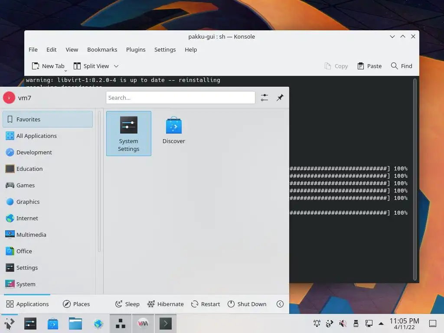This screenshot has height=333, width=444.
Task: Click the muted volume tray icon
Action: tap(343, 323)
